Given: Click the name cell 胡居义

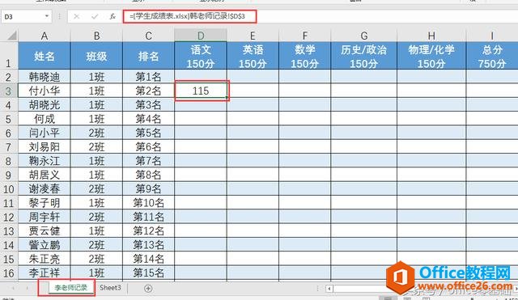Looking at the screenshot, I should pyautogui.click(x=45, y=175).
